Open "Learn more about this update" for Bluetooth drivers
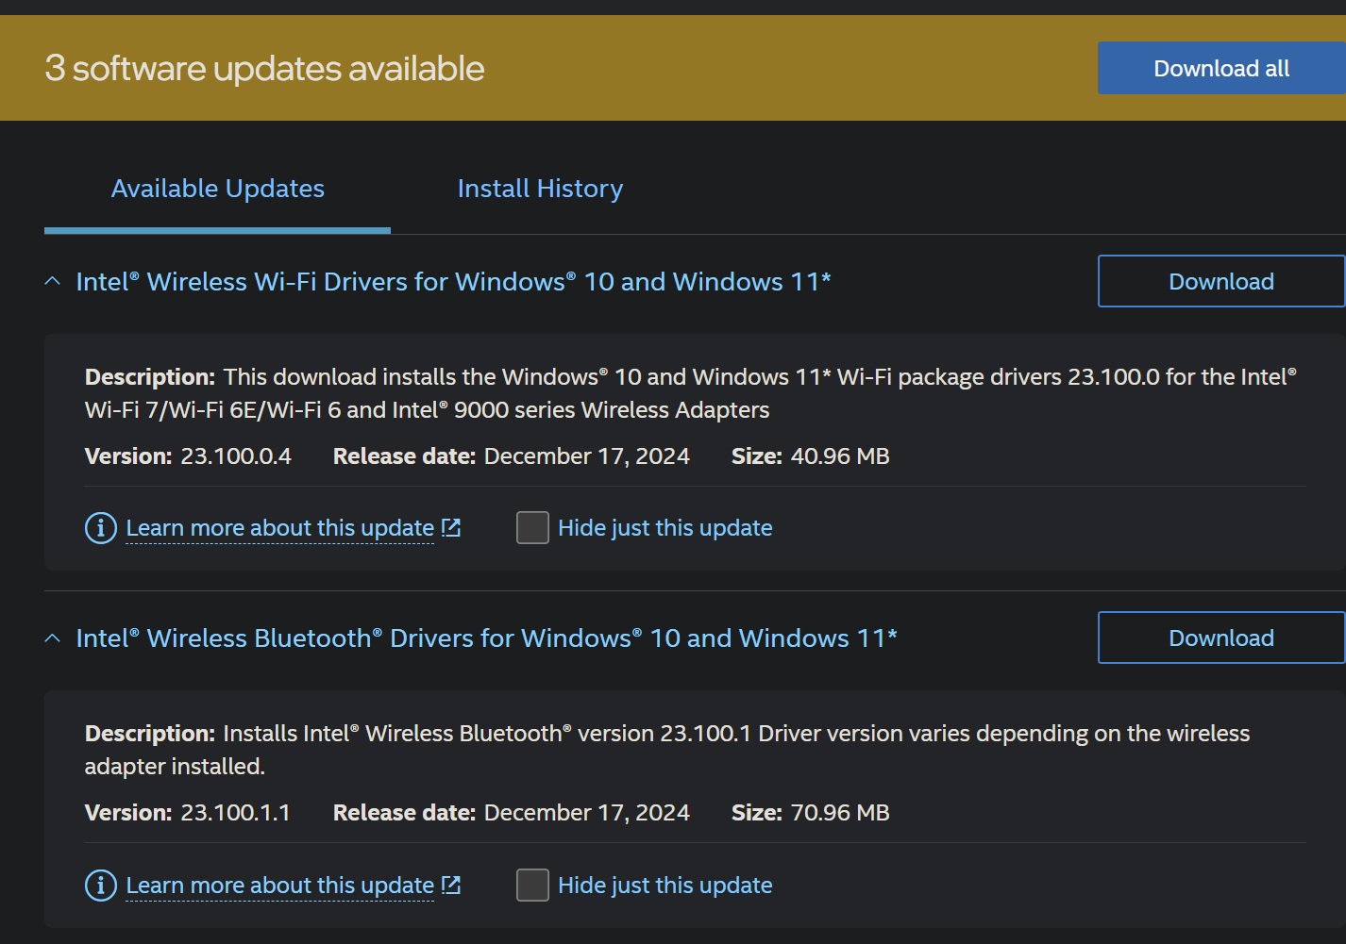The image size is (1346, 944). [x=279, y=886]
